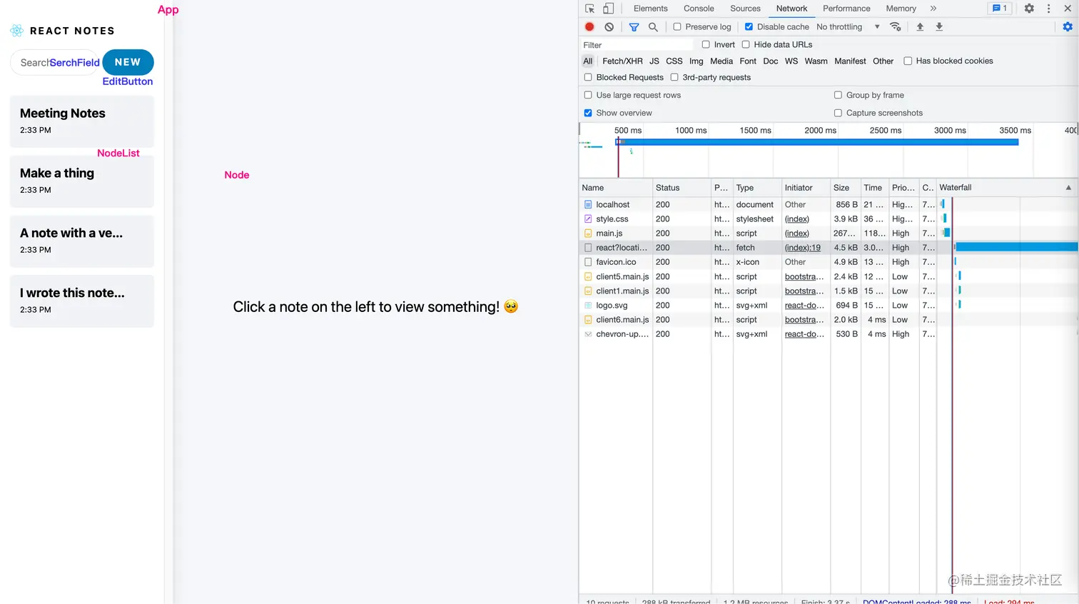Viewport: 1079px width, 604px height.
Task: Select the Network tab
Action: click(791, 9)
